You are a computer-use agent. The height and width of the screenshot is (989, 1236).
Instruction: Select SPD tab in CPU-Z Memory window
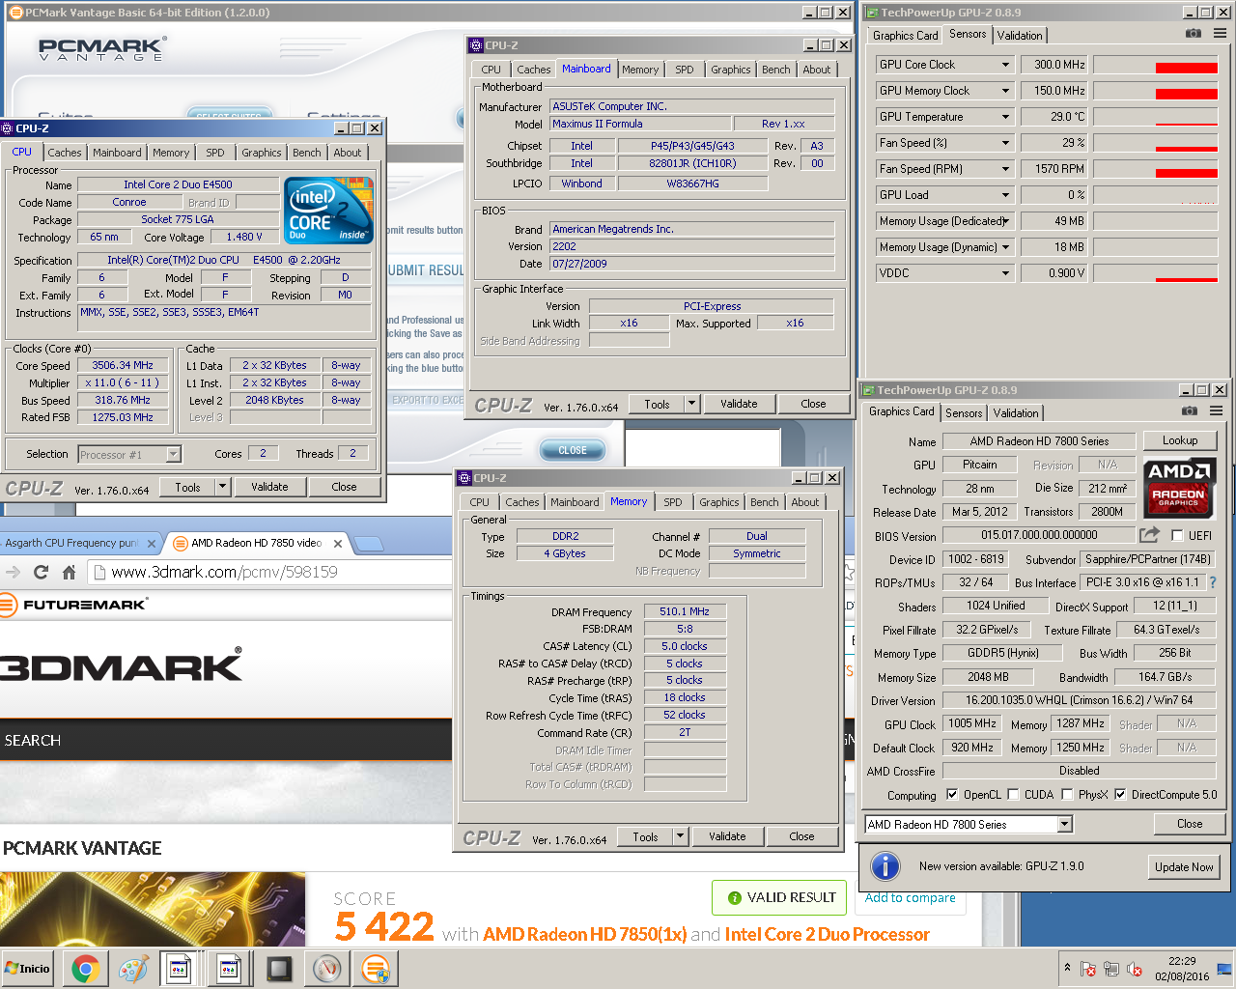click(x=673, y=502)
